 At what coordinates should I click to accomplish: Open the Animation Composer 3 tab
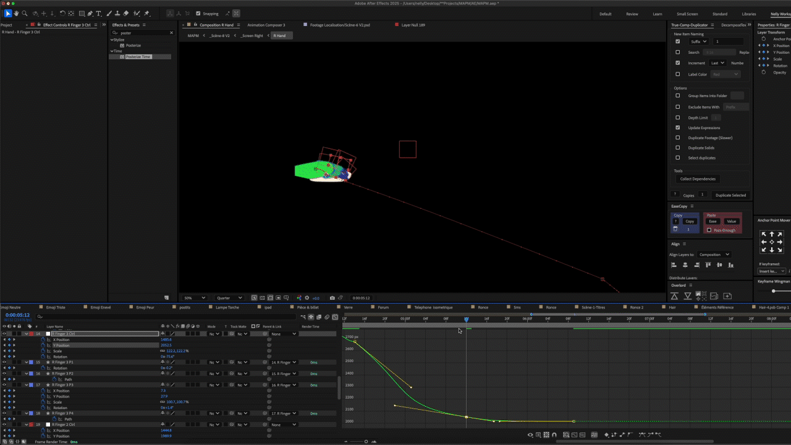[266, 25]
